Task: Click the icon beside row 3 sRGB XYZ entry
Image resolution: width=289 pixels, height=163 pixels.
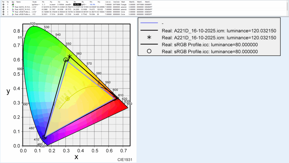Action: coord(13,14)
